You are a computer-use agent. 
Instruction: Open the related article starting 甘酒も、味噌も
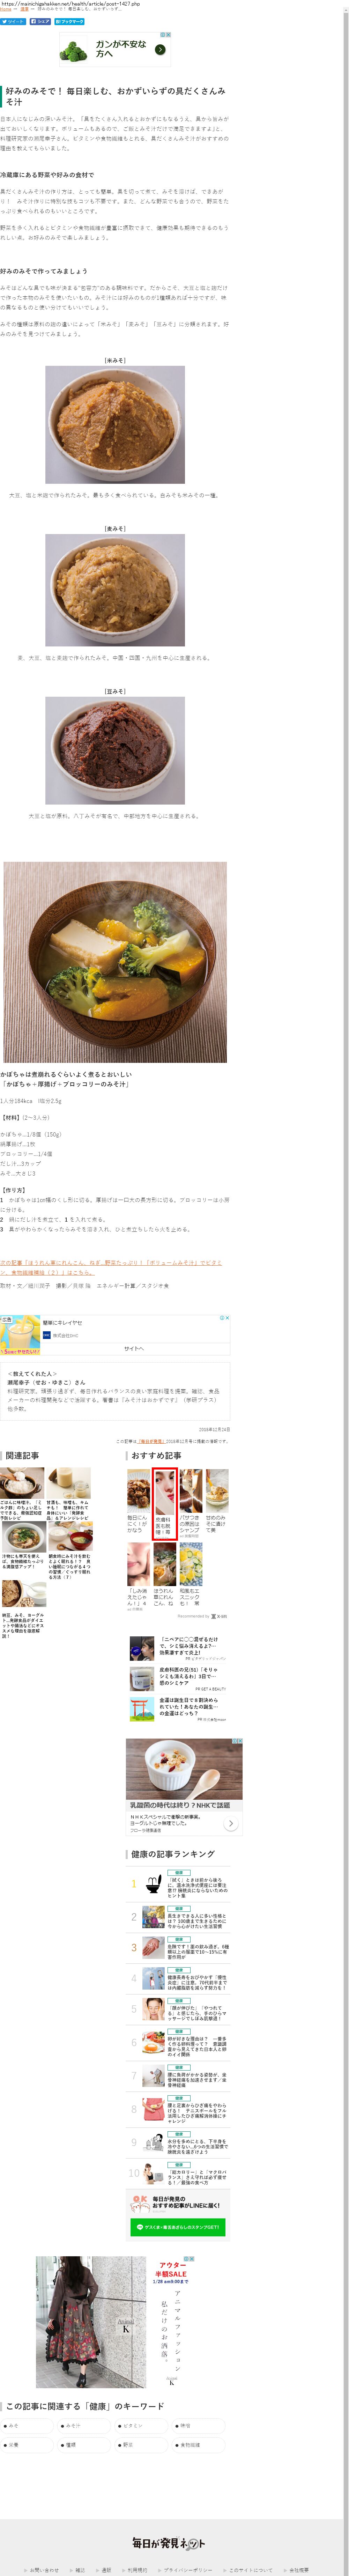(69, 1494)
